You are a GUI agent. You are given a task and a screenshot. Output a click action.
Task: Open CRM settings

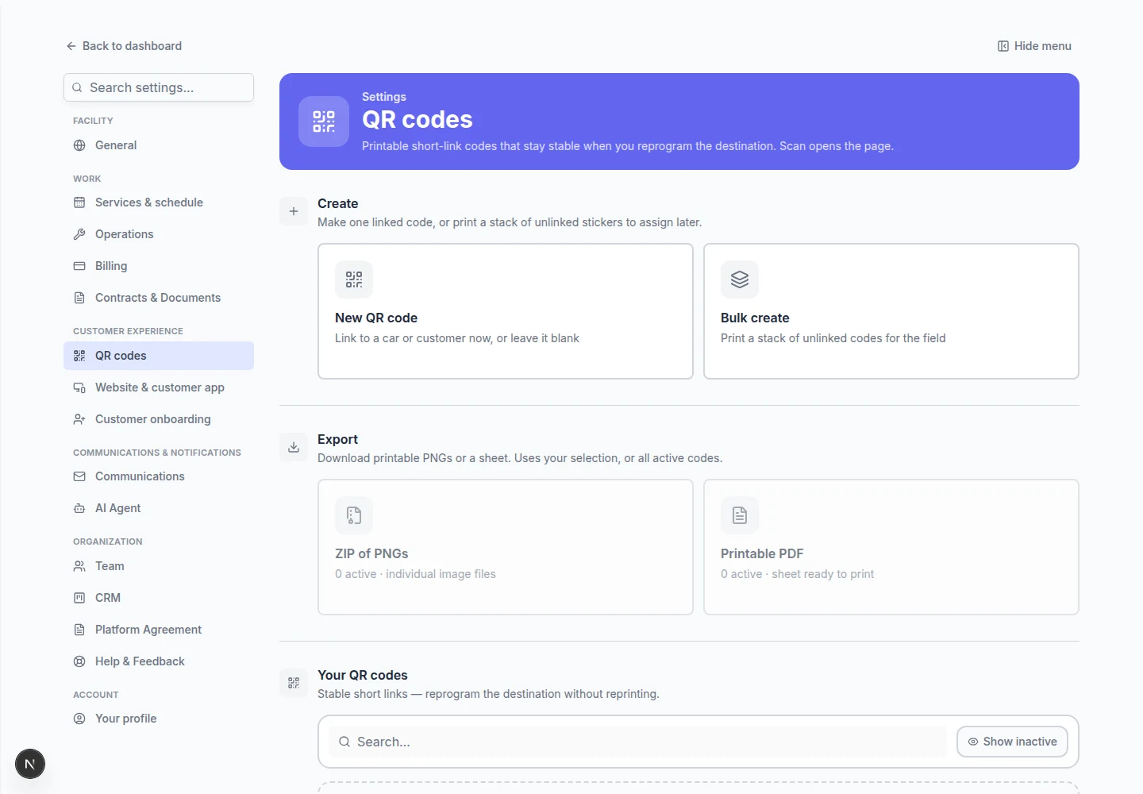click(159, 598)
